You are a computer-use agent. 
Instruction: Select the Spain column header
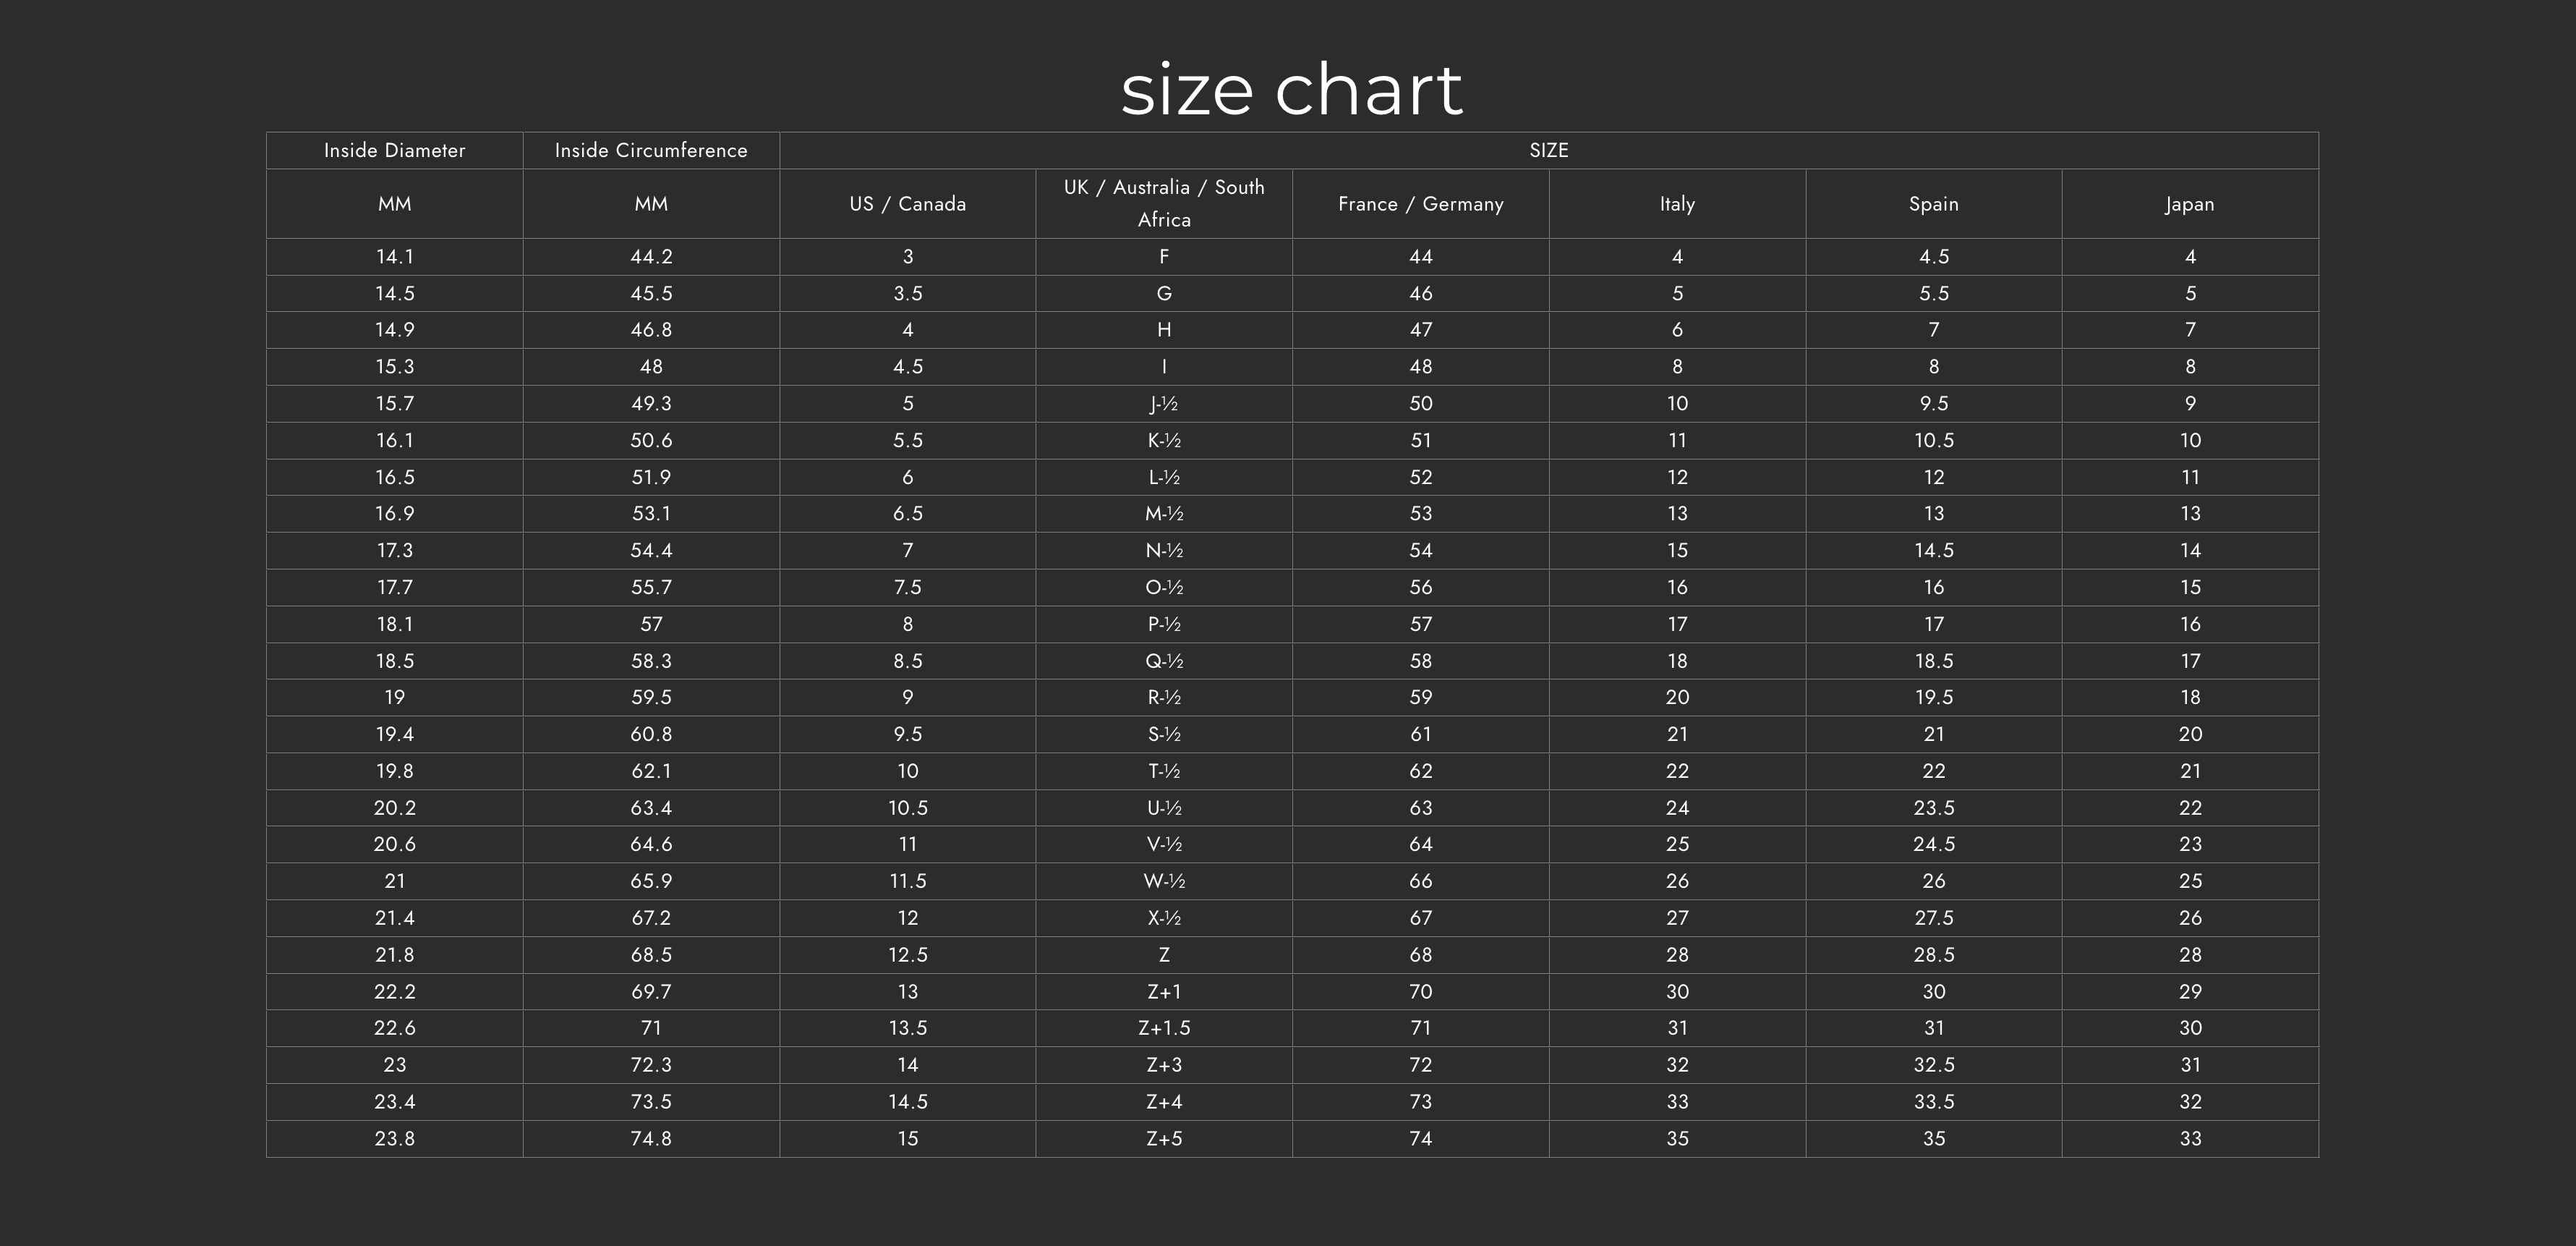[x=1933, y=204]
